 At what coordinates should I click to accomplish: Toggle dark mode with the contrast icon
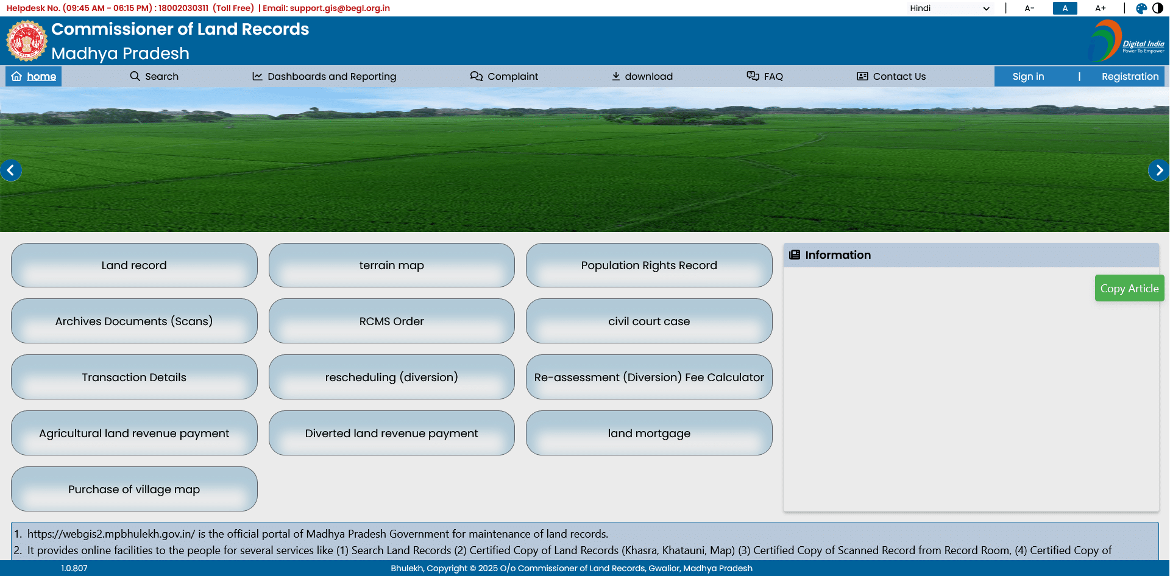(1159, 8)
